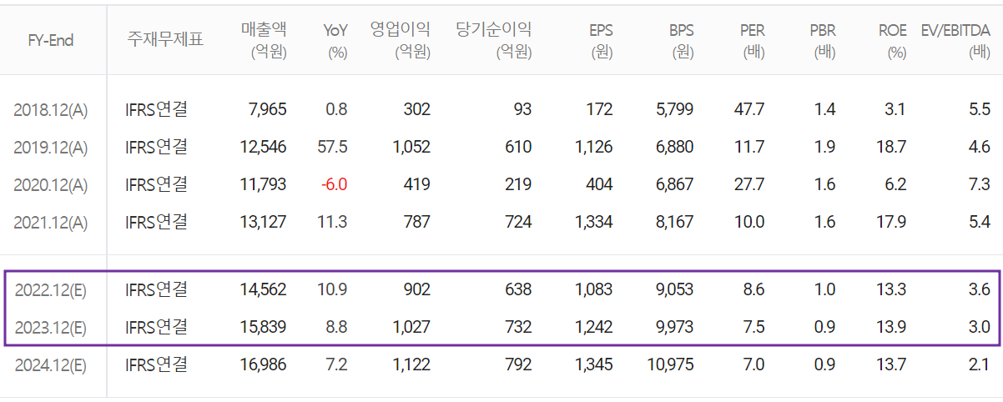1003x402 pixels.
Task: Click sales value 15,839
Action: (263, 327)
